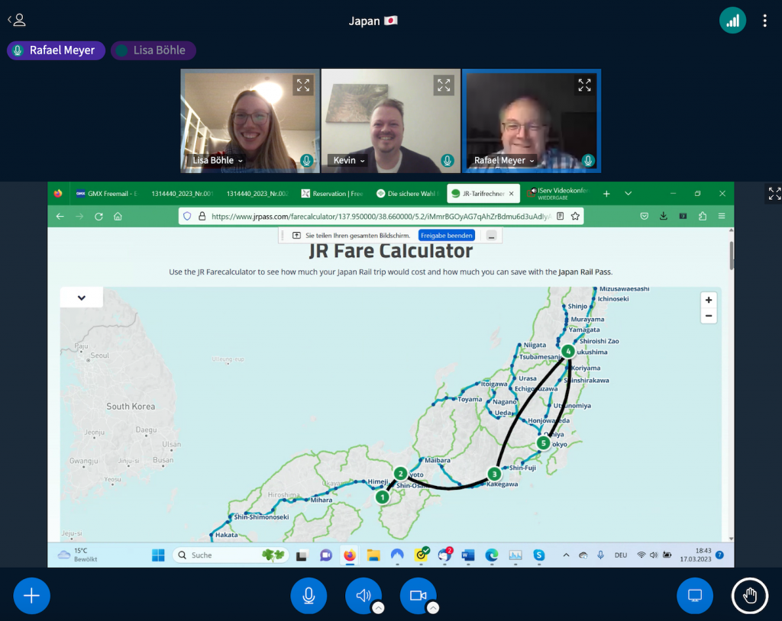The height and width of the screenshot is (621, 782).
Task: Make the shared screen presentation fullscreen
Action: 774,194
